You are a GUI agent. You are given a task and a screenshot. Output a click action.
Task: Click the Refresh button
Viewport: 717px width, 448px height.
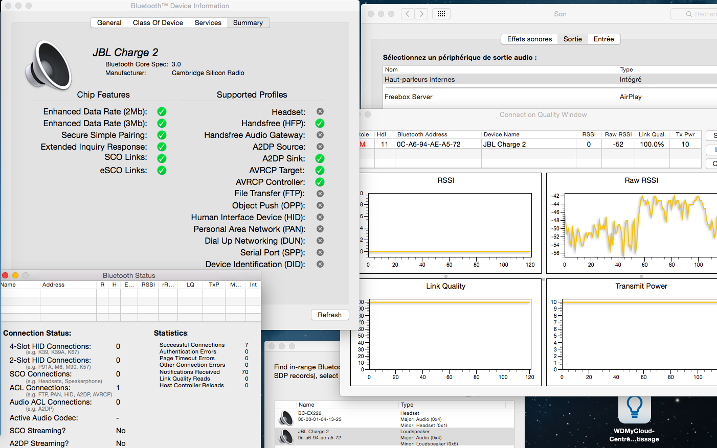tap(330, 315)
